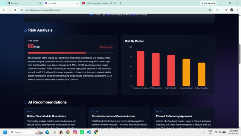Open the Standardize Internal Communication card
Image resolution: width=241 pixels, height=136 pixels.
(119, 118)
